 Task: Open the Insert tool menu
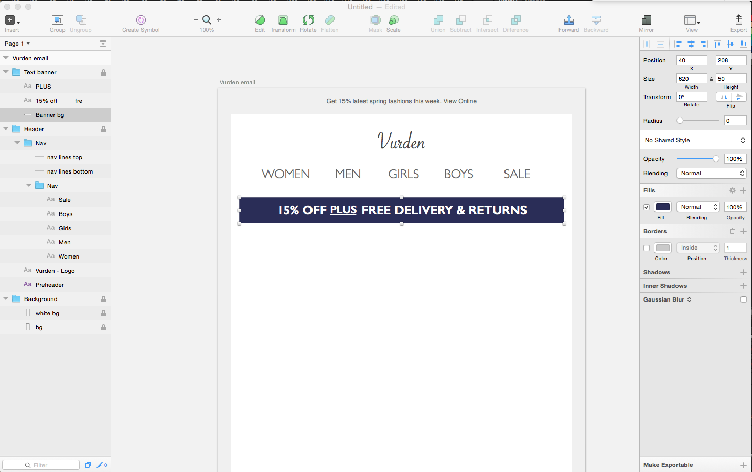pyautogui.click(x=12, y=20)
